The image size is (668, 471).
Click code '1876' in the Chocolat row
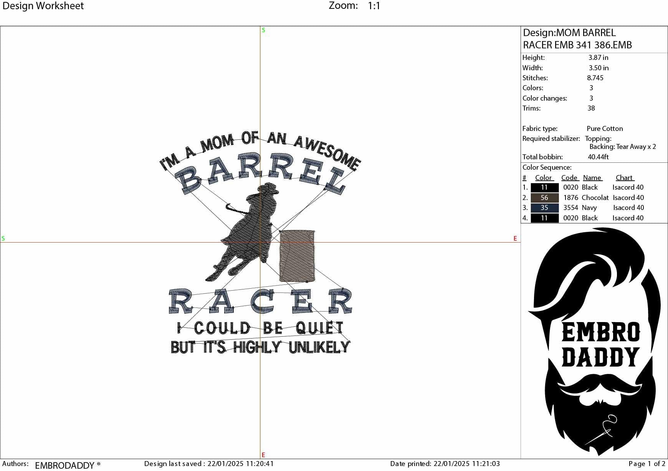570,198
